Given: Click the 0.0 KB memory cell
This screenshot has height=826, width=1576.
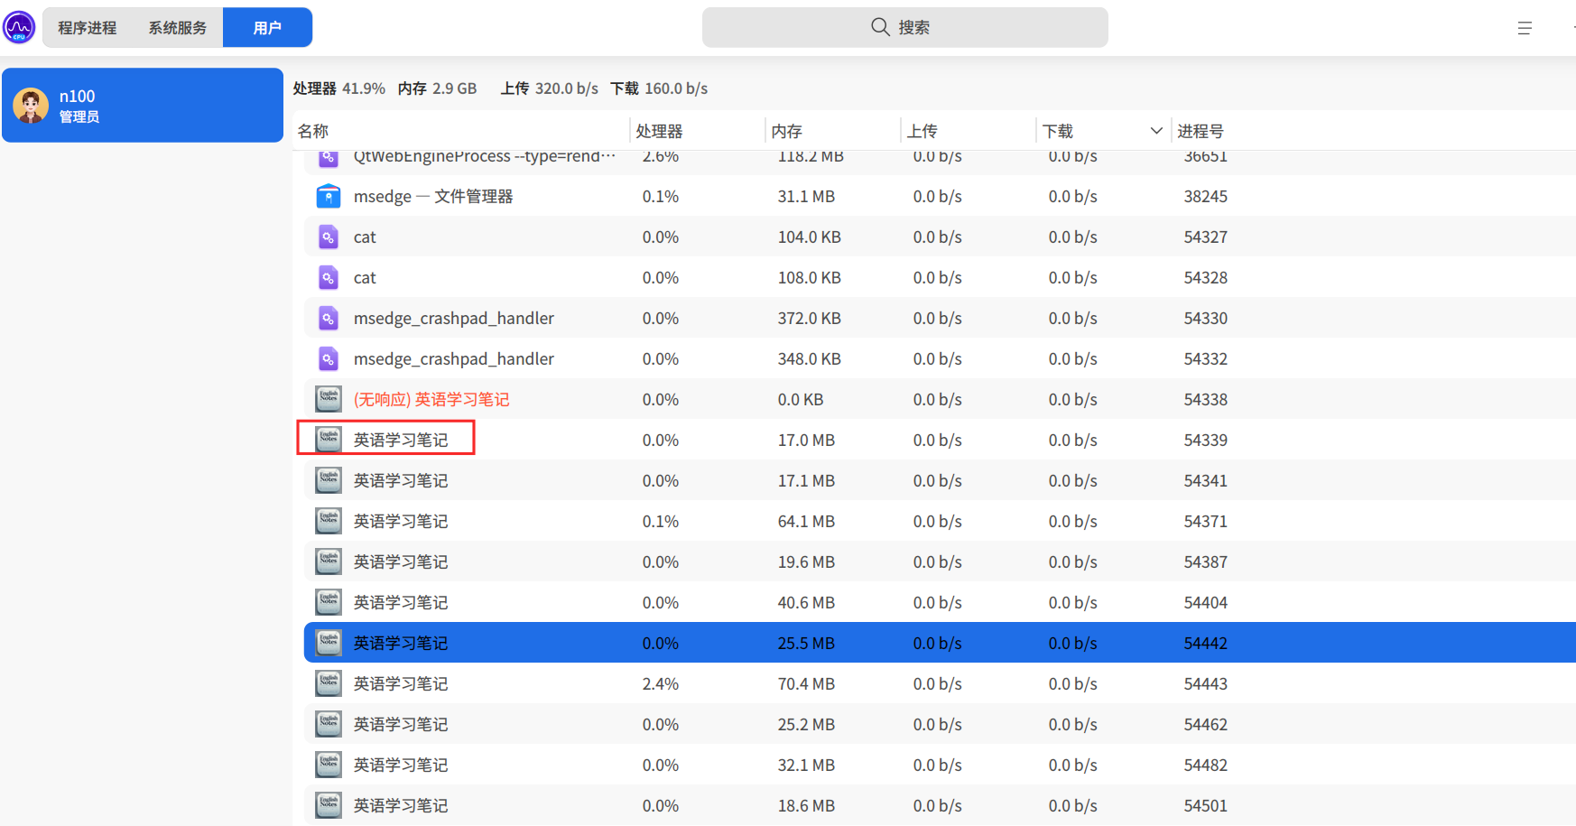Looking at the screenshot, I should click(x=801, y=399).
